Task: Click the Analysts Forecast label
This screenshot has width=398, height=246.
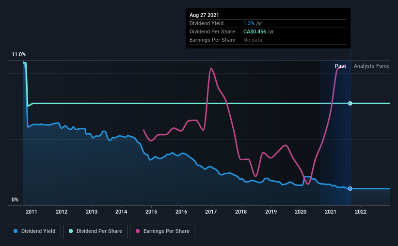Action: tap(372, 66)
